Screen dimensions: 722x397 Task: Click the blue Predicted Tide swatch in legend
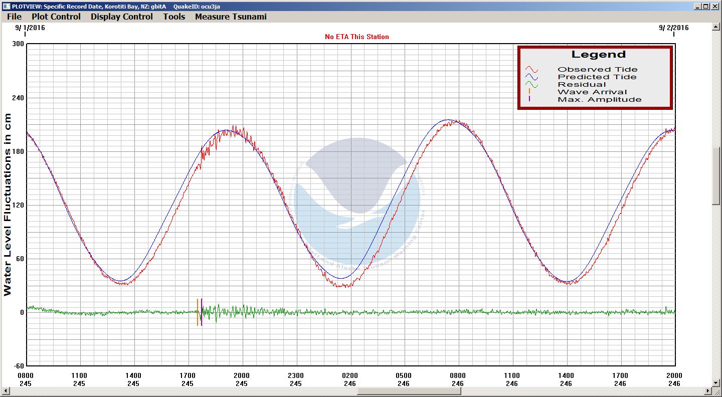click(531, 77)
